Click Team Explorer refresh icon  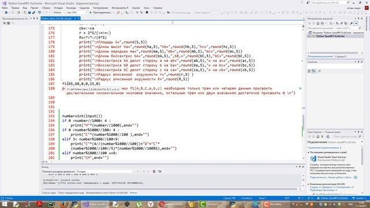(x=328, y=136)
